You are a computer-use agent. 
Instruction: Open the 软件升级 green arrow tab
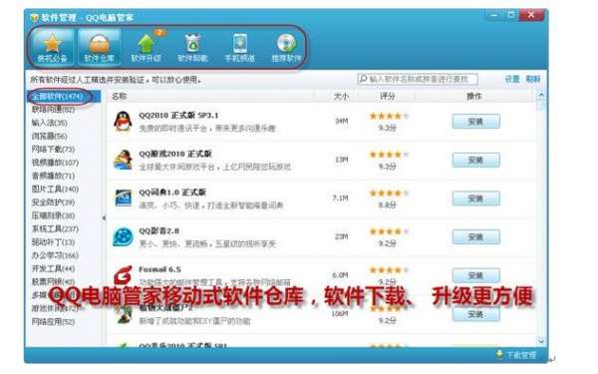tap(147, 47)
